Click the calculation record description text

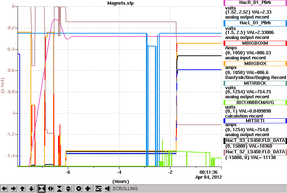(244, 116)
